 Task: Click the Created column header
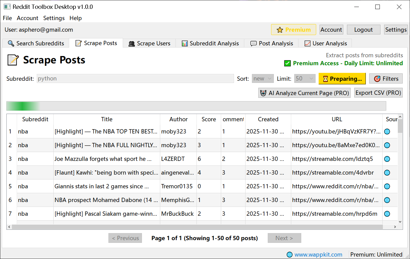tap(268, 119)
